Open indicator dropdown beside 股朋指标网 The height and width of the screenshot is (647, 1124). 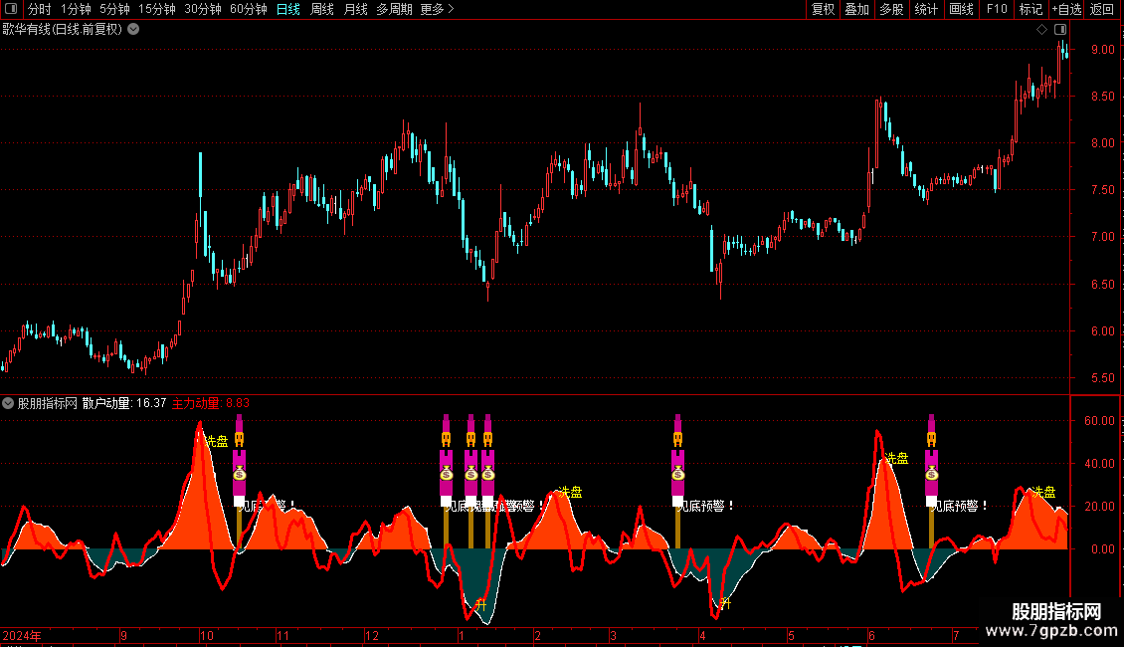click(x=8, y=404)
